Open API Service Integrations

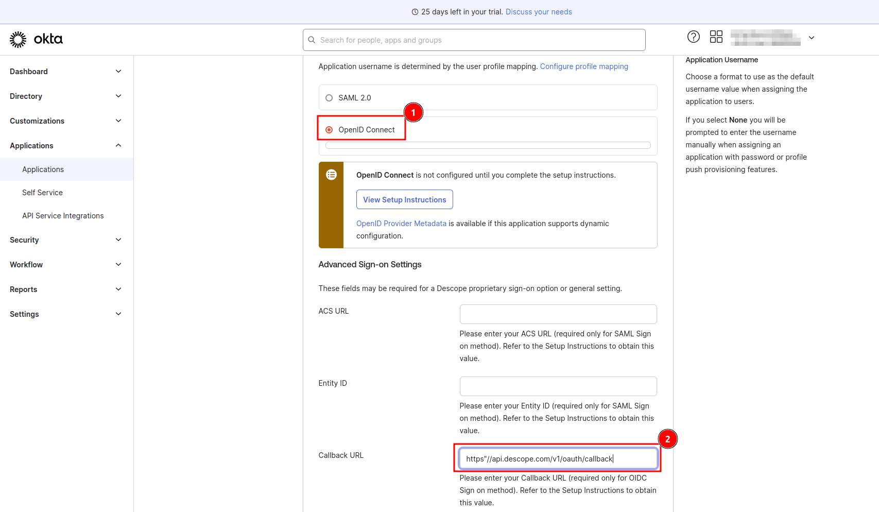(x=63, y=215)
